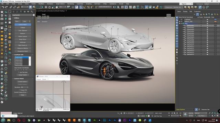This screenshot has width=220, height=123.
Task: Open the File menu
Action: coord(2,4)
